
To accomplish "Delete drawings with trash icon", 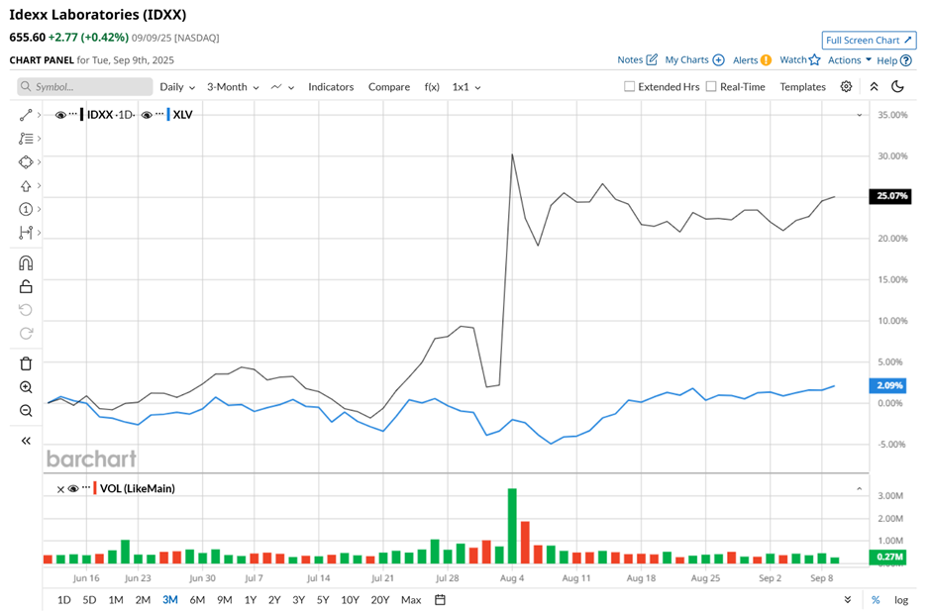I will click(26, 363).
